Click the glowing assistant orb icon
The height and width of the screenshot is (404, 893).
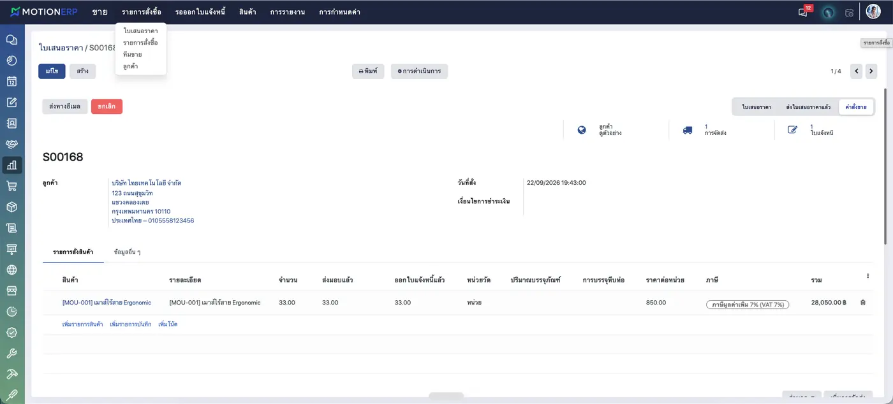[x=828, y=12]
